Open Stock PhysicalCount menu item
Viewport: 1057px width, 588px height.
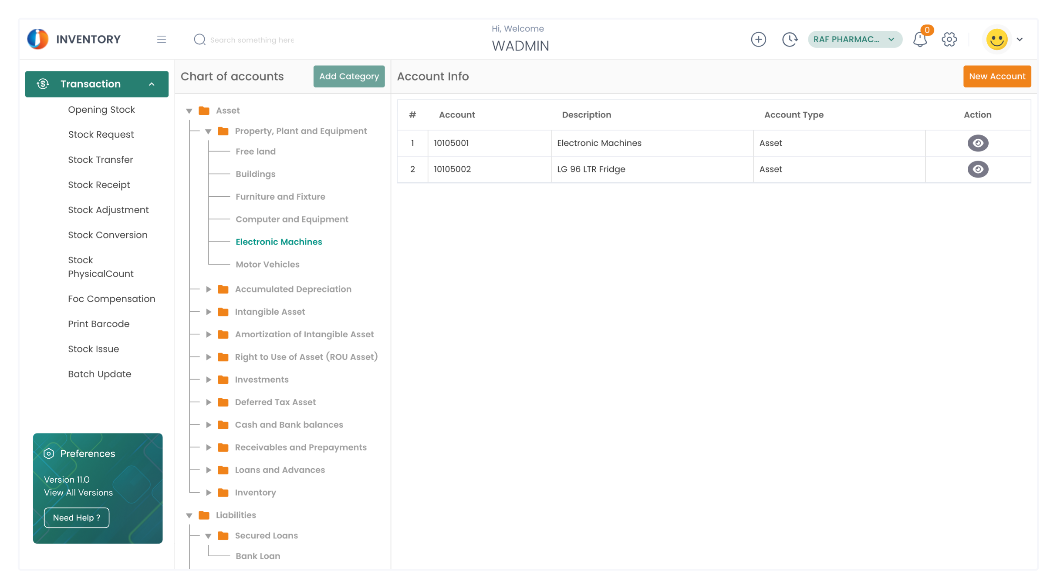[x=101, y=267]
